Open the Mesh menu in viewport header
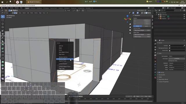Image resolution: width=186 pixels, height=104 pixels. (x=32, y=13)
